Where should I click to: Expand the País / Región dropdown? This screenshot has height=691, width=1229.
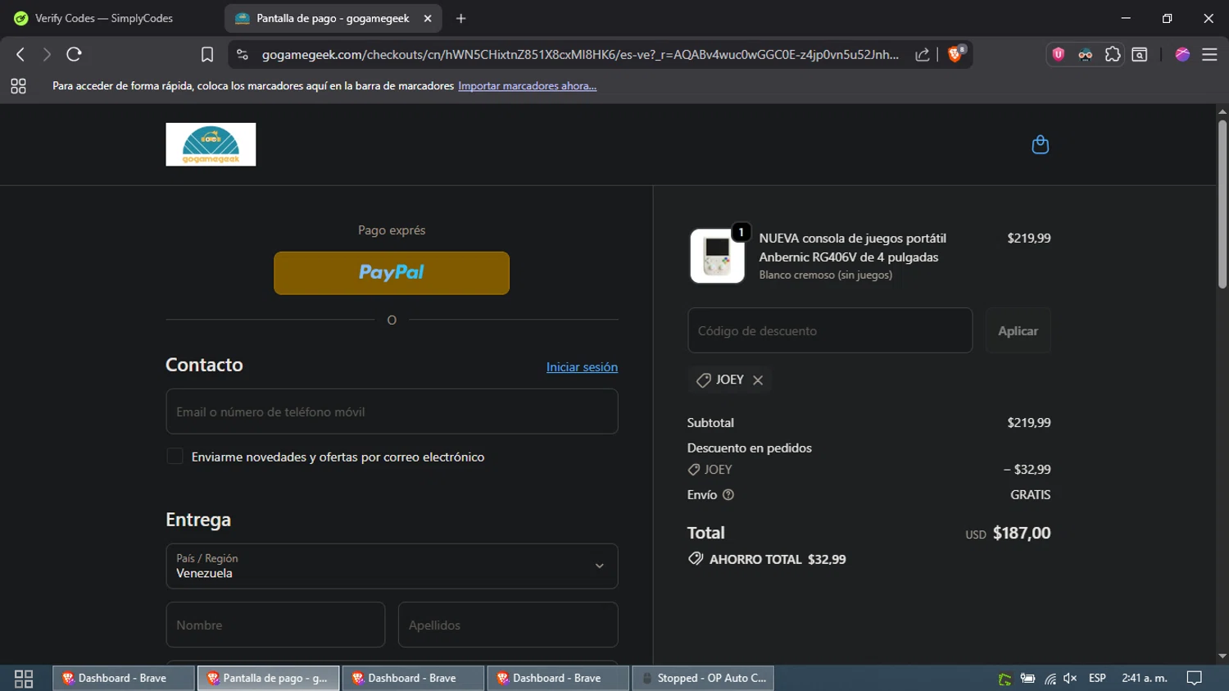[x=392, y=566]
